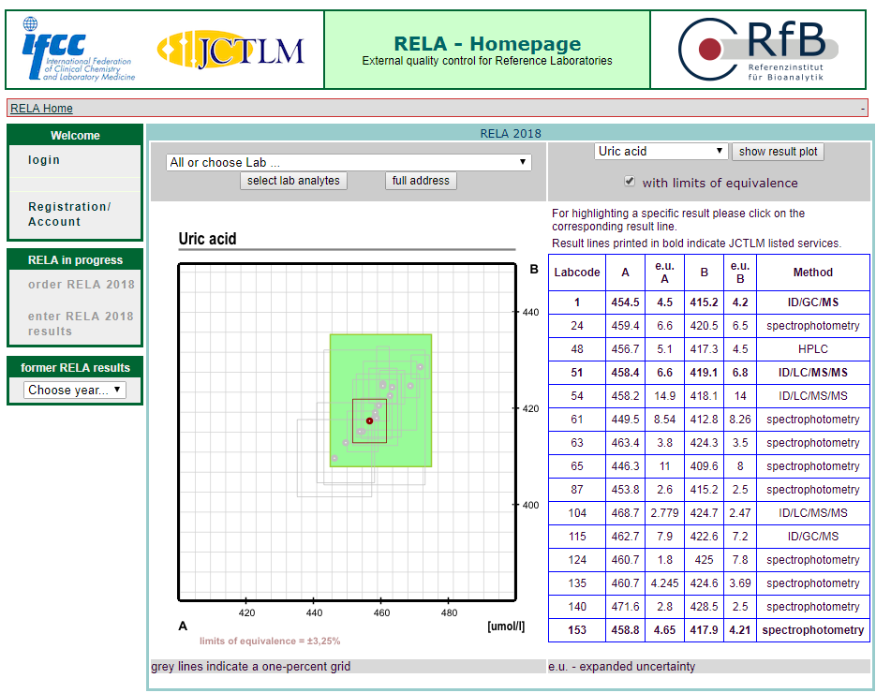Expand the Uric acid analyte dropdown
Viewport: 876px width, 693px height.
[x=661, y=151]
